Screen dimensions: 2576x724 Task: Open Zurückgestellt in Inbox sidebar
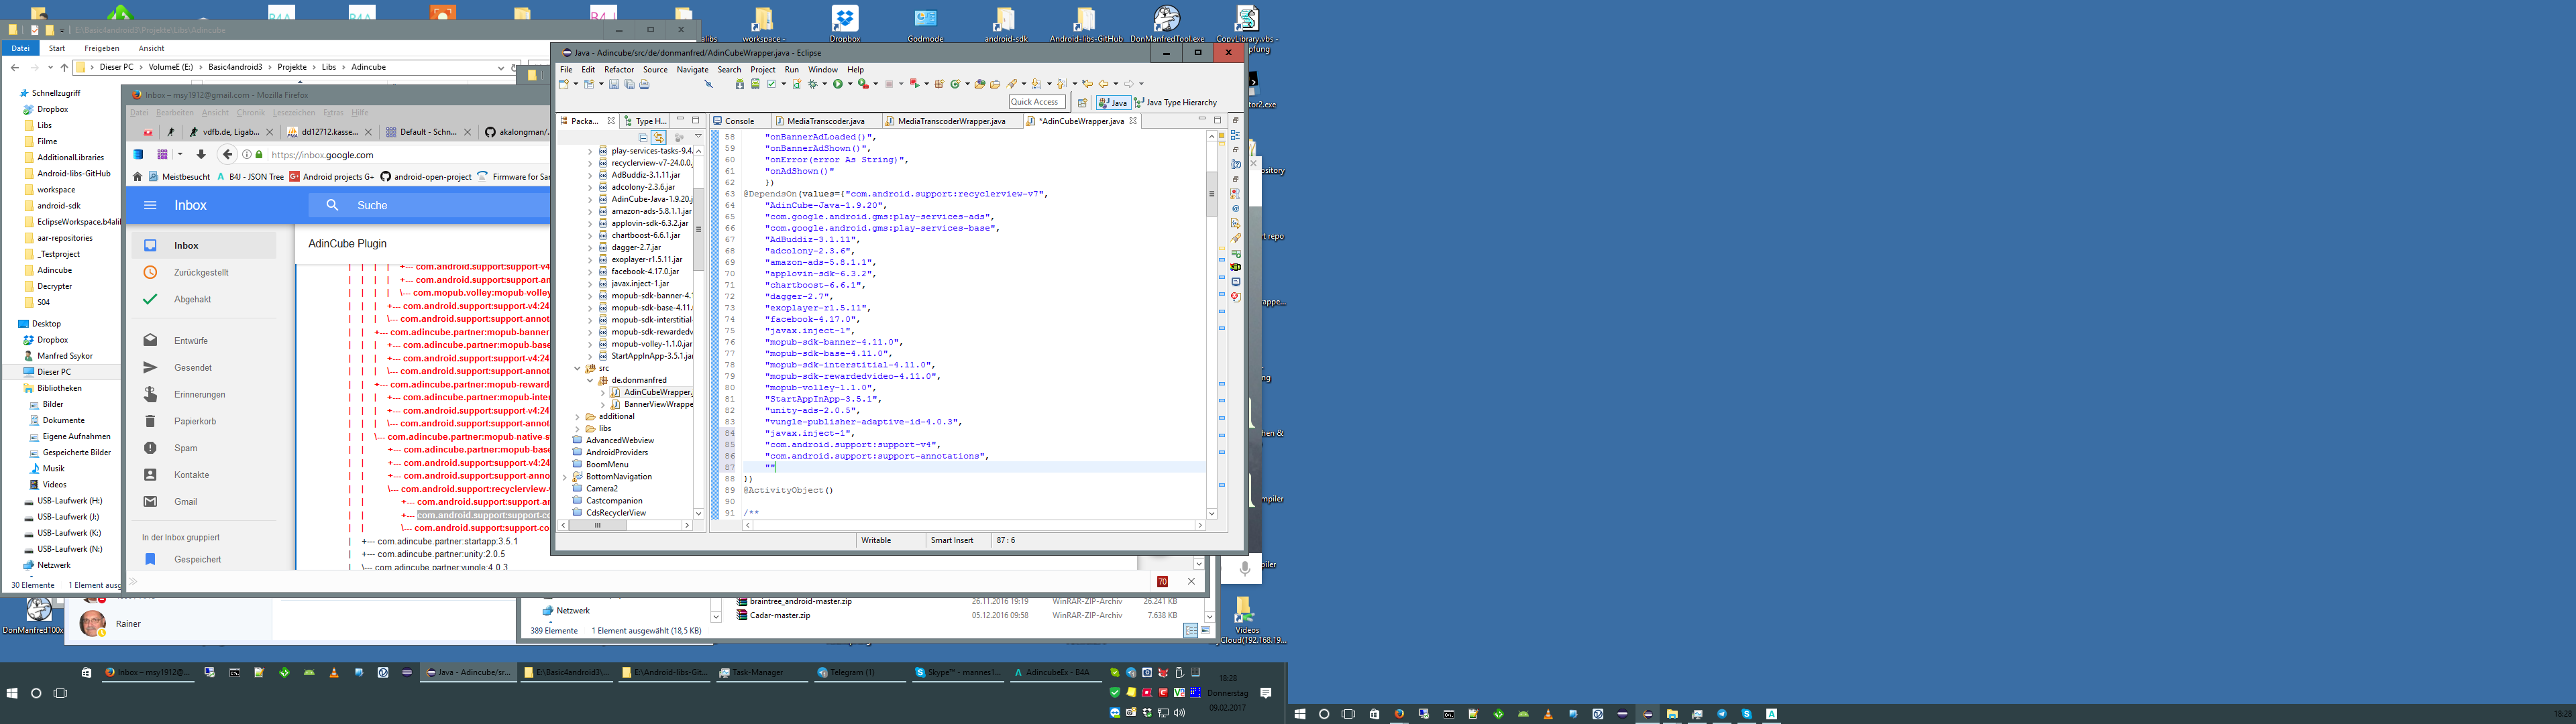pos(201,272)
